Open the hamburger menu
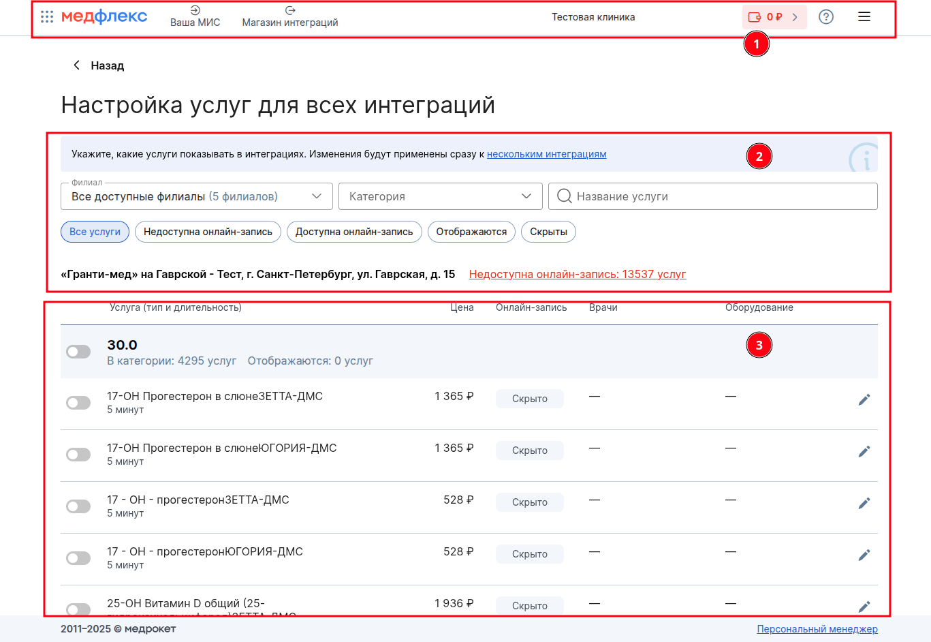Viewport: 931px width, 642px height. pyautogui.click(x=864, y=17)
